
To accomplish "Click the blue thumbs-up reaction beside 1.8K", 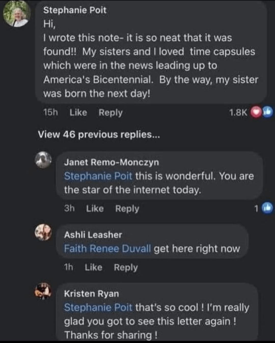I will point(267,112).
